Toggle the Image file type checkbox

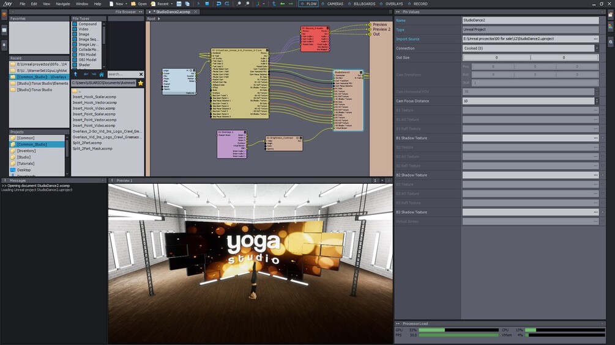(75, 34)
